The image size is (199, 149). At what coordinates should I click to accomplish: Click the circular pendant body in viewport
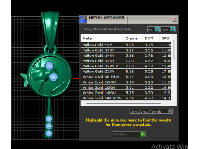tap(50, 75)
